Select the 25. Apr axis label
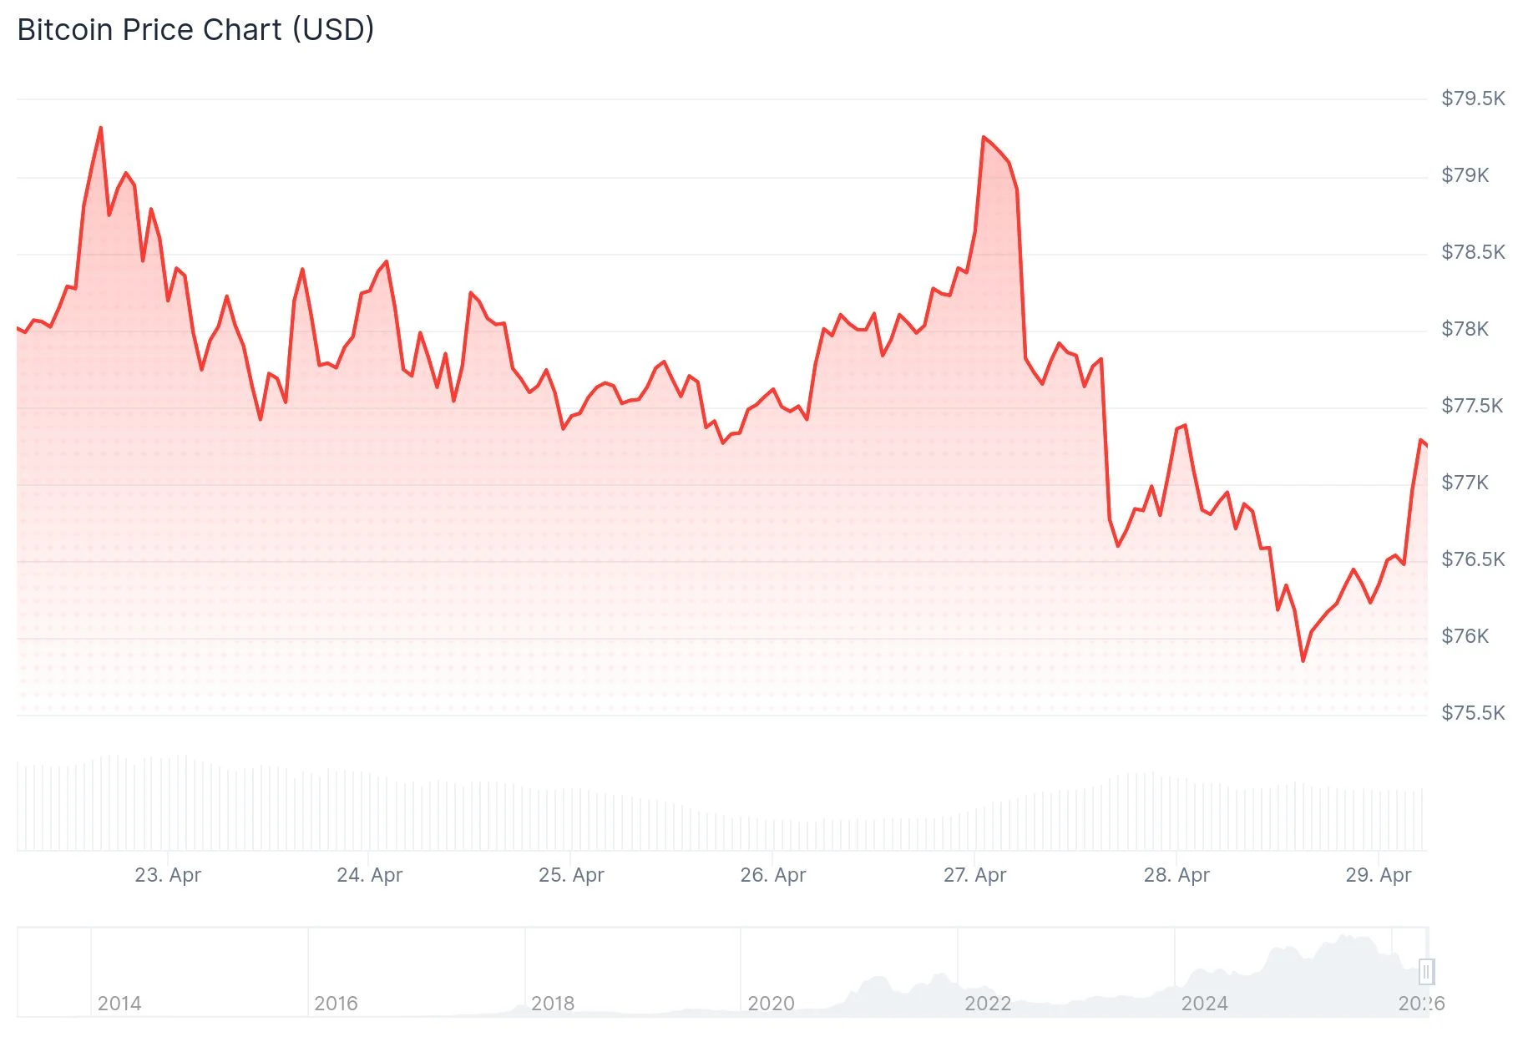This screenshot has width=1523, height=1042. click(x=571, y=875)
